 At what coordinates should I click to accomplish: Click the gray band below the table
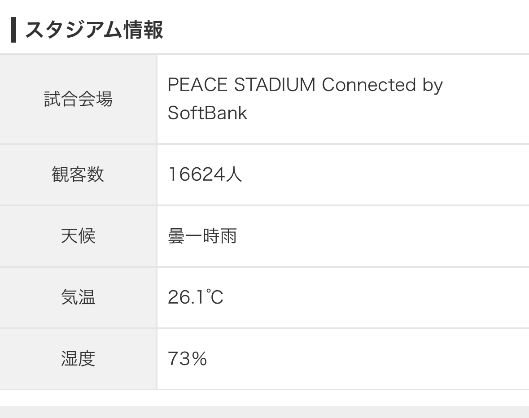click(264, 412)
